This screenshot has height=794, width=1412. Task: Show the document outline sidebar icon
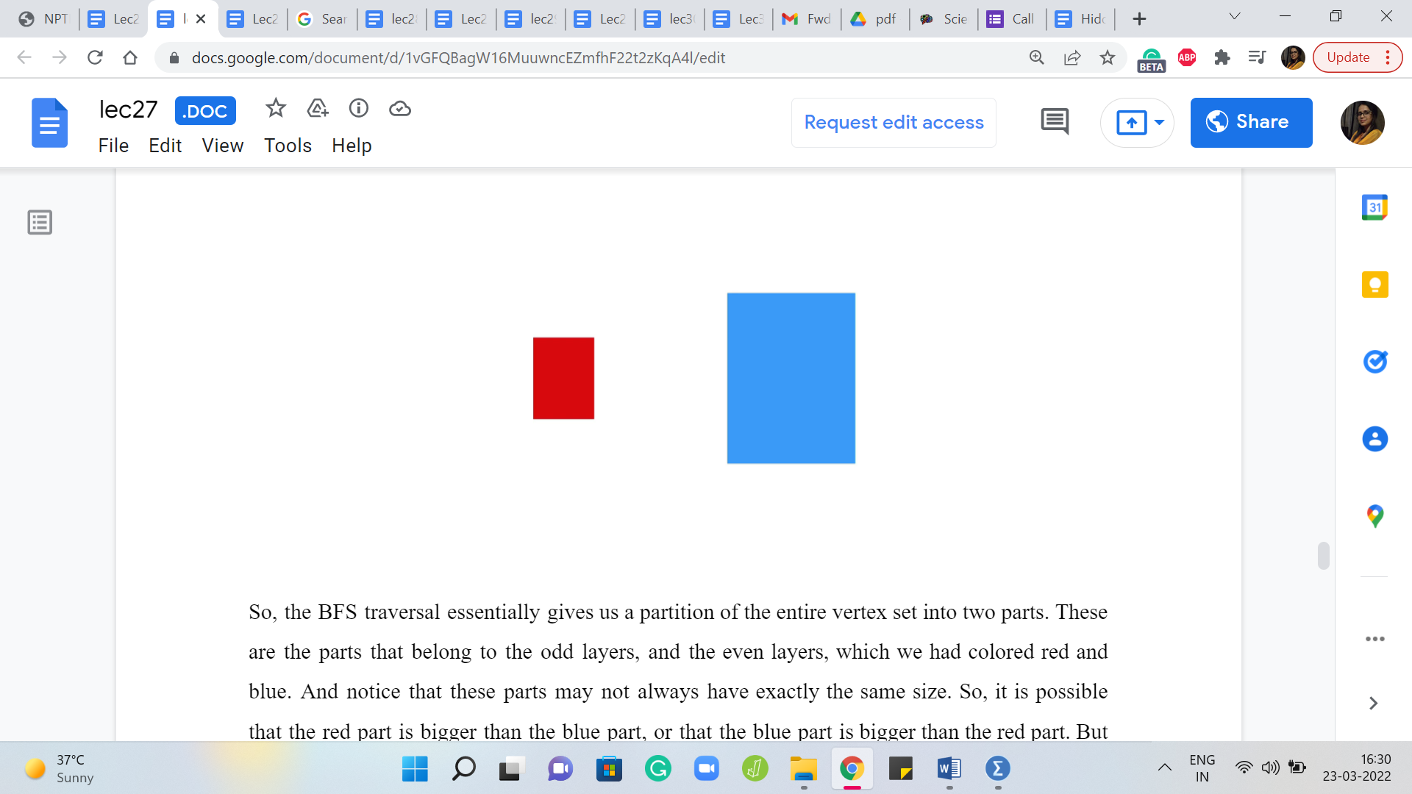[40, 222]
